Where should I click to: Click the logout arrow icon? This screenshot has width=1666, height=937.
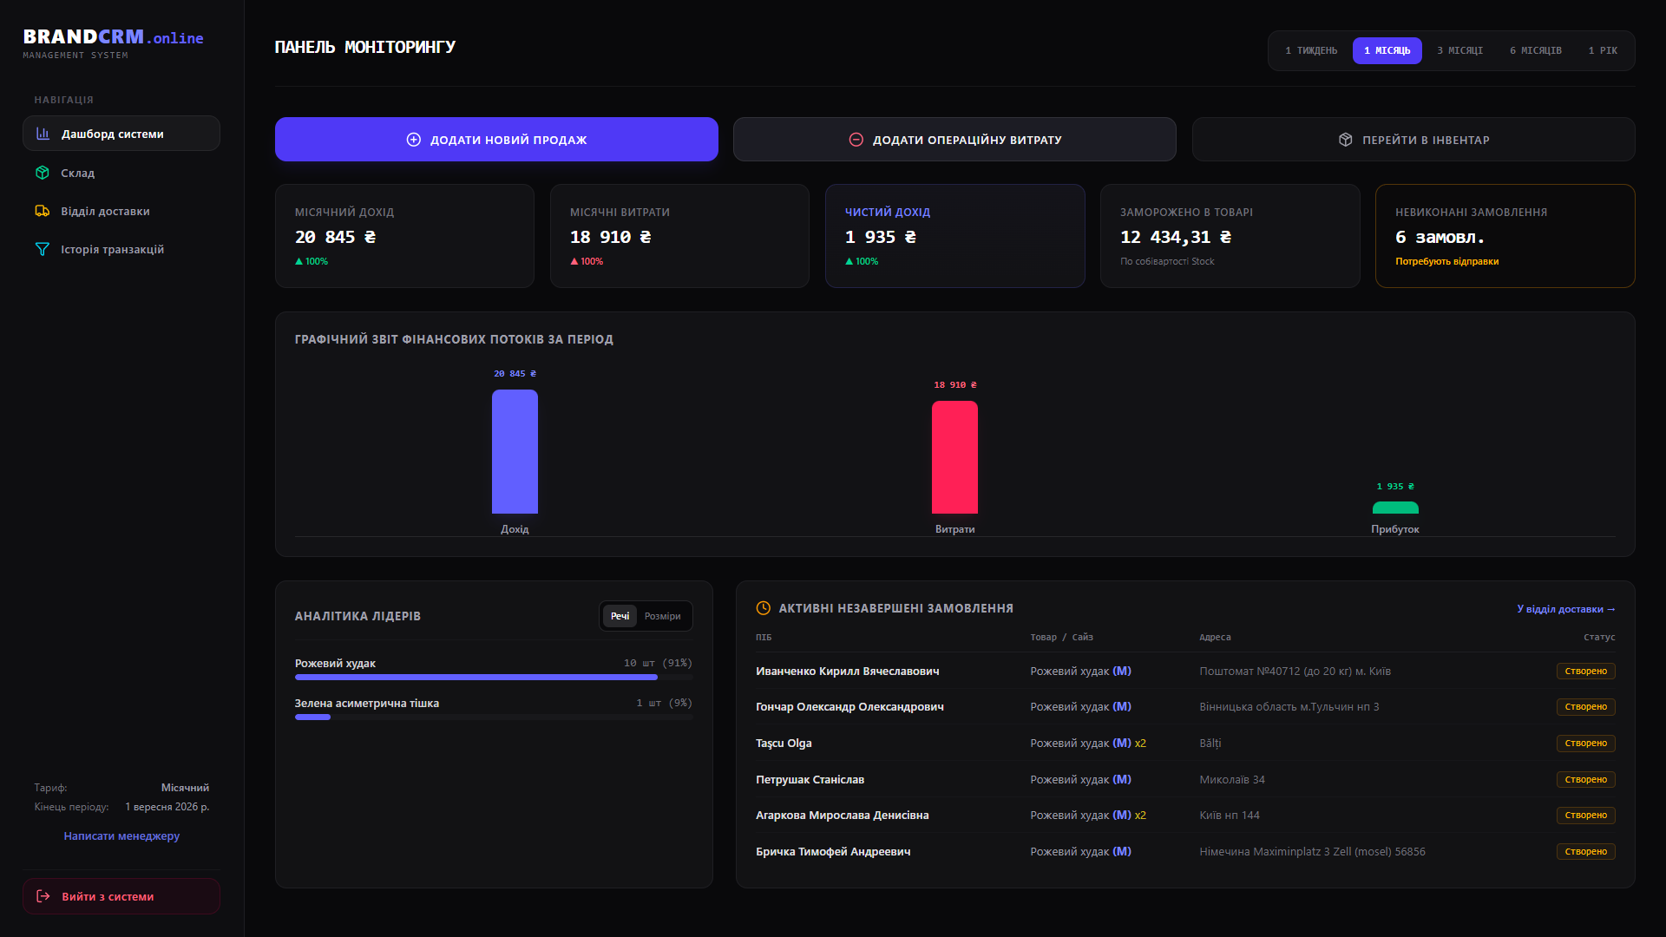[43, 896]
